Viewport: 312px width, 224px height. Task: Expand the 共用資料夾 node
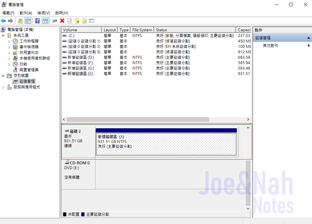(x=9, y=53)
